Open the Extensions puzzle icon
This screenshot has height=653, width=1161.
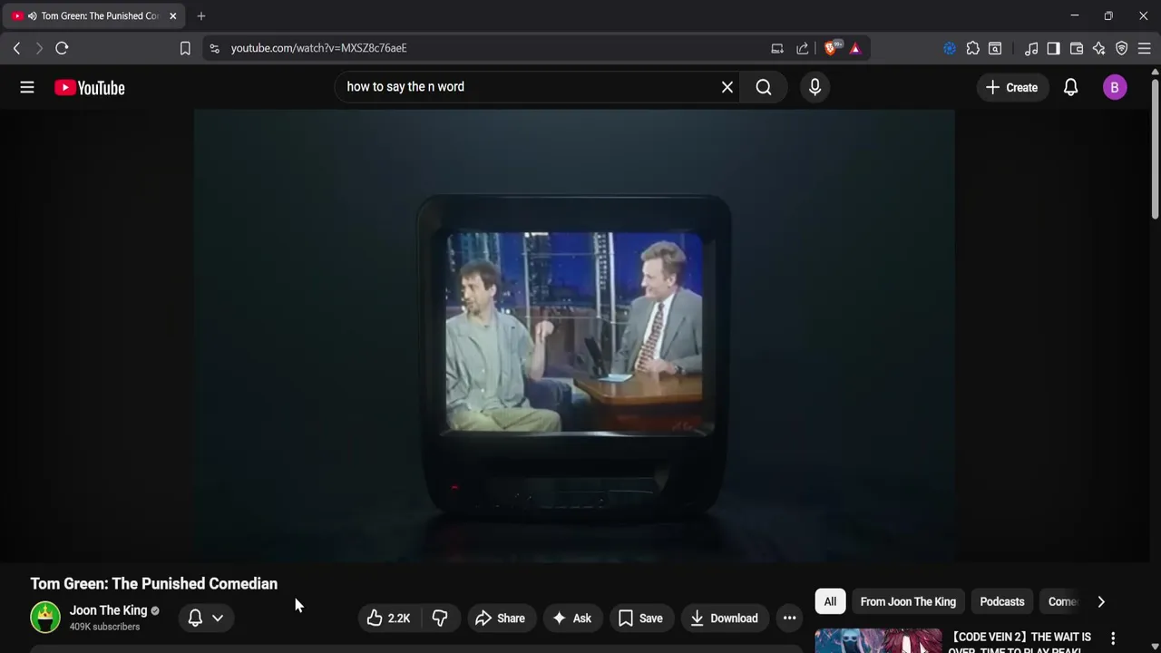(973, 48)
